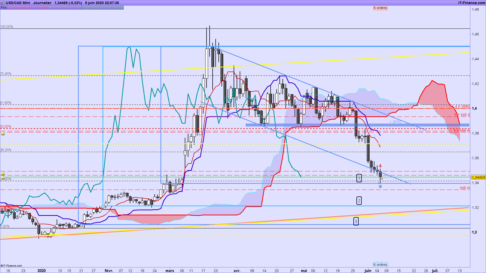Click the USD/CAD Mini instrument title
Screen dimensions: 486x273
[x=18, y=3]
